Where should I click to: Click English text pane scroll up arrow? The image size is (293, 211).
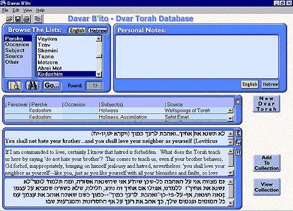(x=231, y=151)
